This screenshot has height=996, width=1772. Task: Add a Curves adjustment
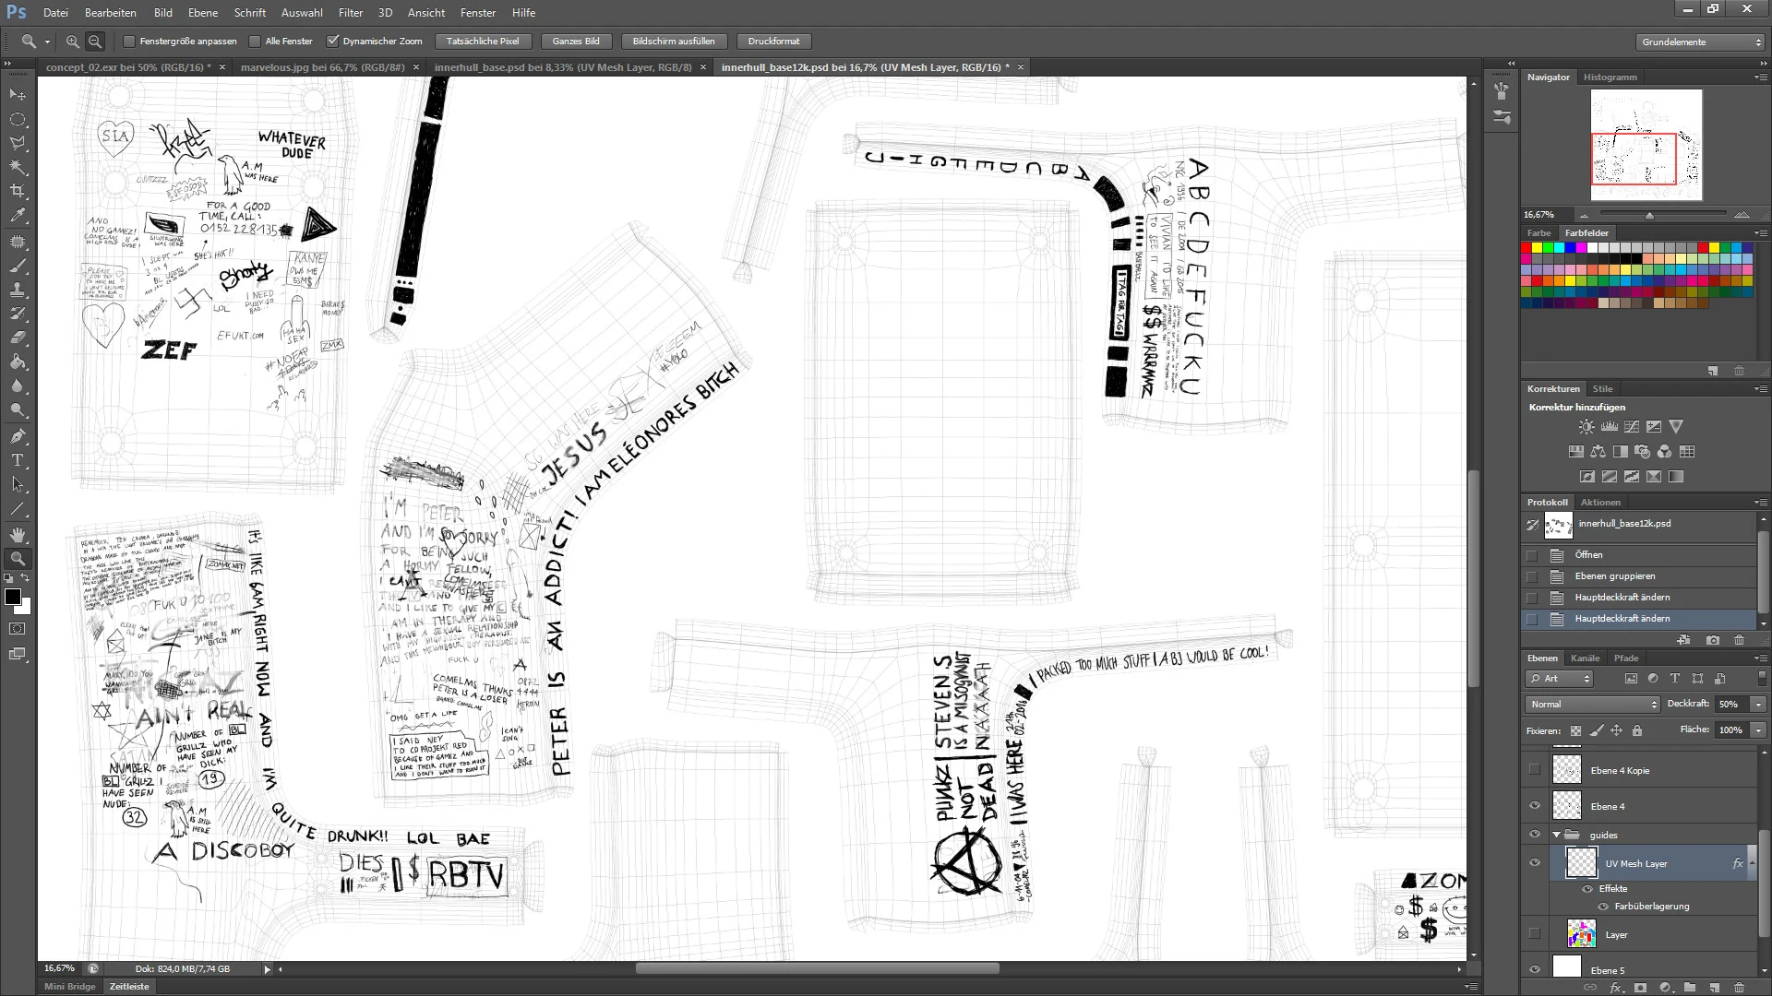[x=1632, y=427]
